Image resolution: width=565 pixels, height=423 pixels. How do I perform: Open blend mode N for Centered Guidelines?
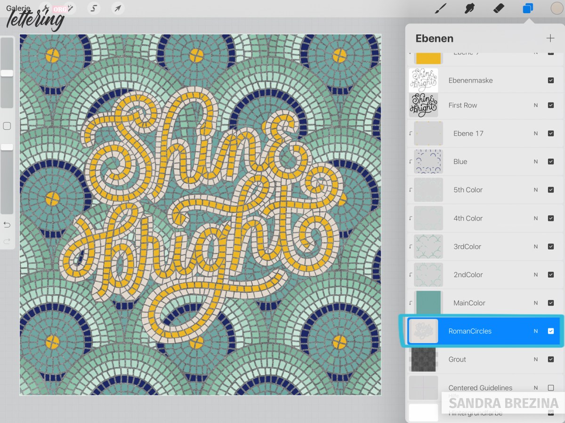[x=535, y=388]
